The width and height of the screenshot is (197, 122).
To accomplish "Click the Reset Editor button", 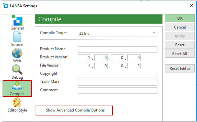I will [x=180, y=69].
